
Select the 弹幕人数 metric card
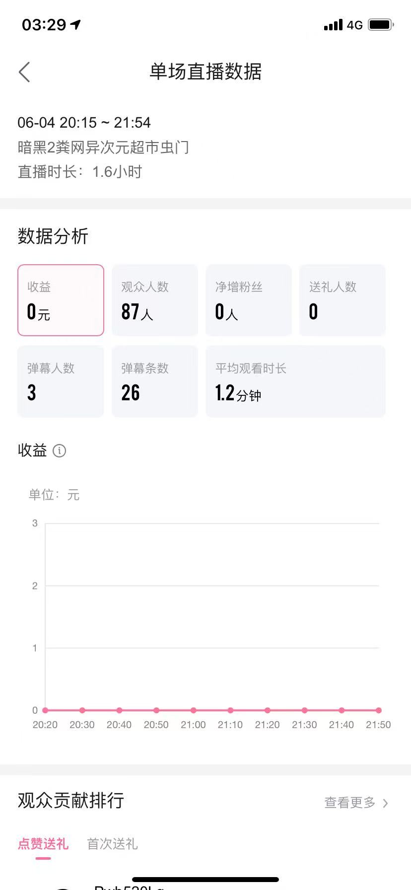click(61, 381)
